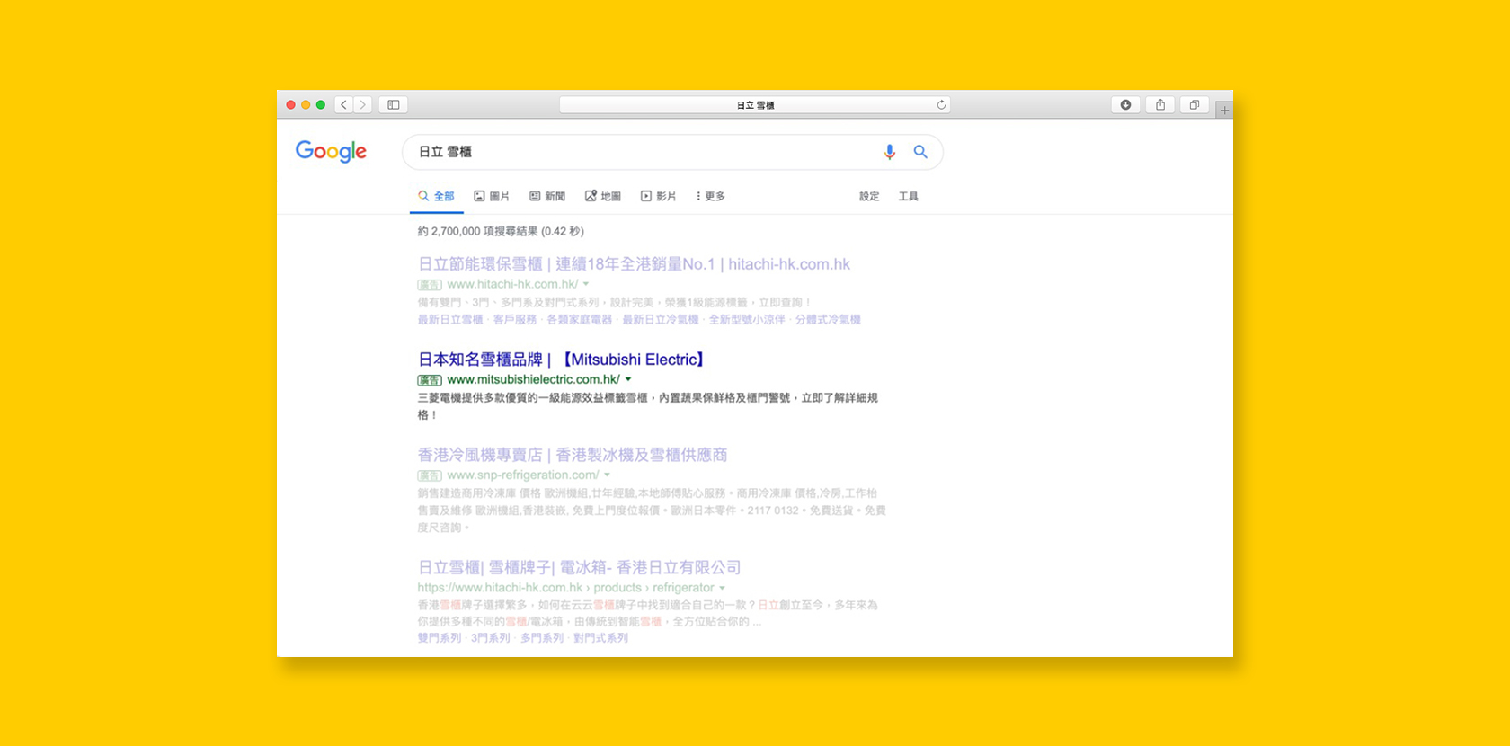Open the 香港冷風機專賣店 result
The height and width of the screenshot is (746, 1510).
point(573,455)
